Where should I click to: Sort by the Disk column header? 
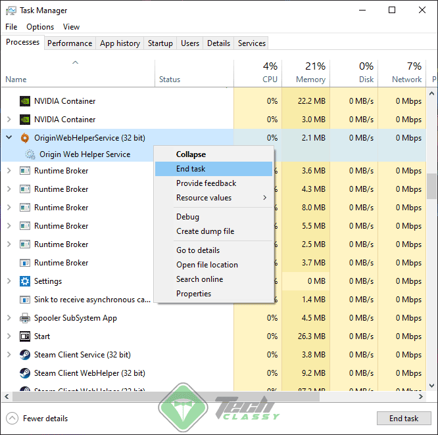(x=354, y=73)
